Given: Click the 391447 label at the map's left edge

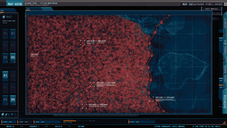Looking at the screenshot, I should (x=34, y=54).
